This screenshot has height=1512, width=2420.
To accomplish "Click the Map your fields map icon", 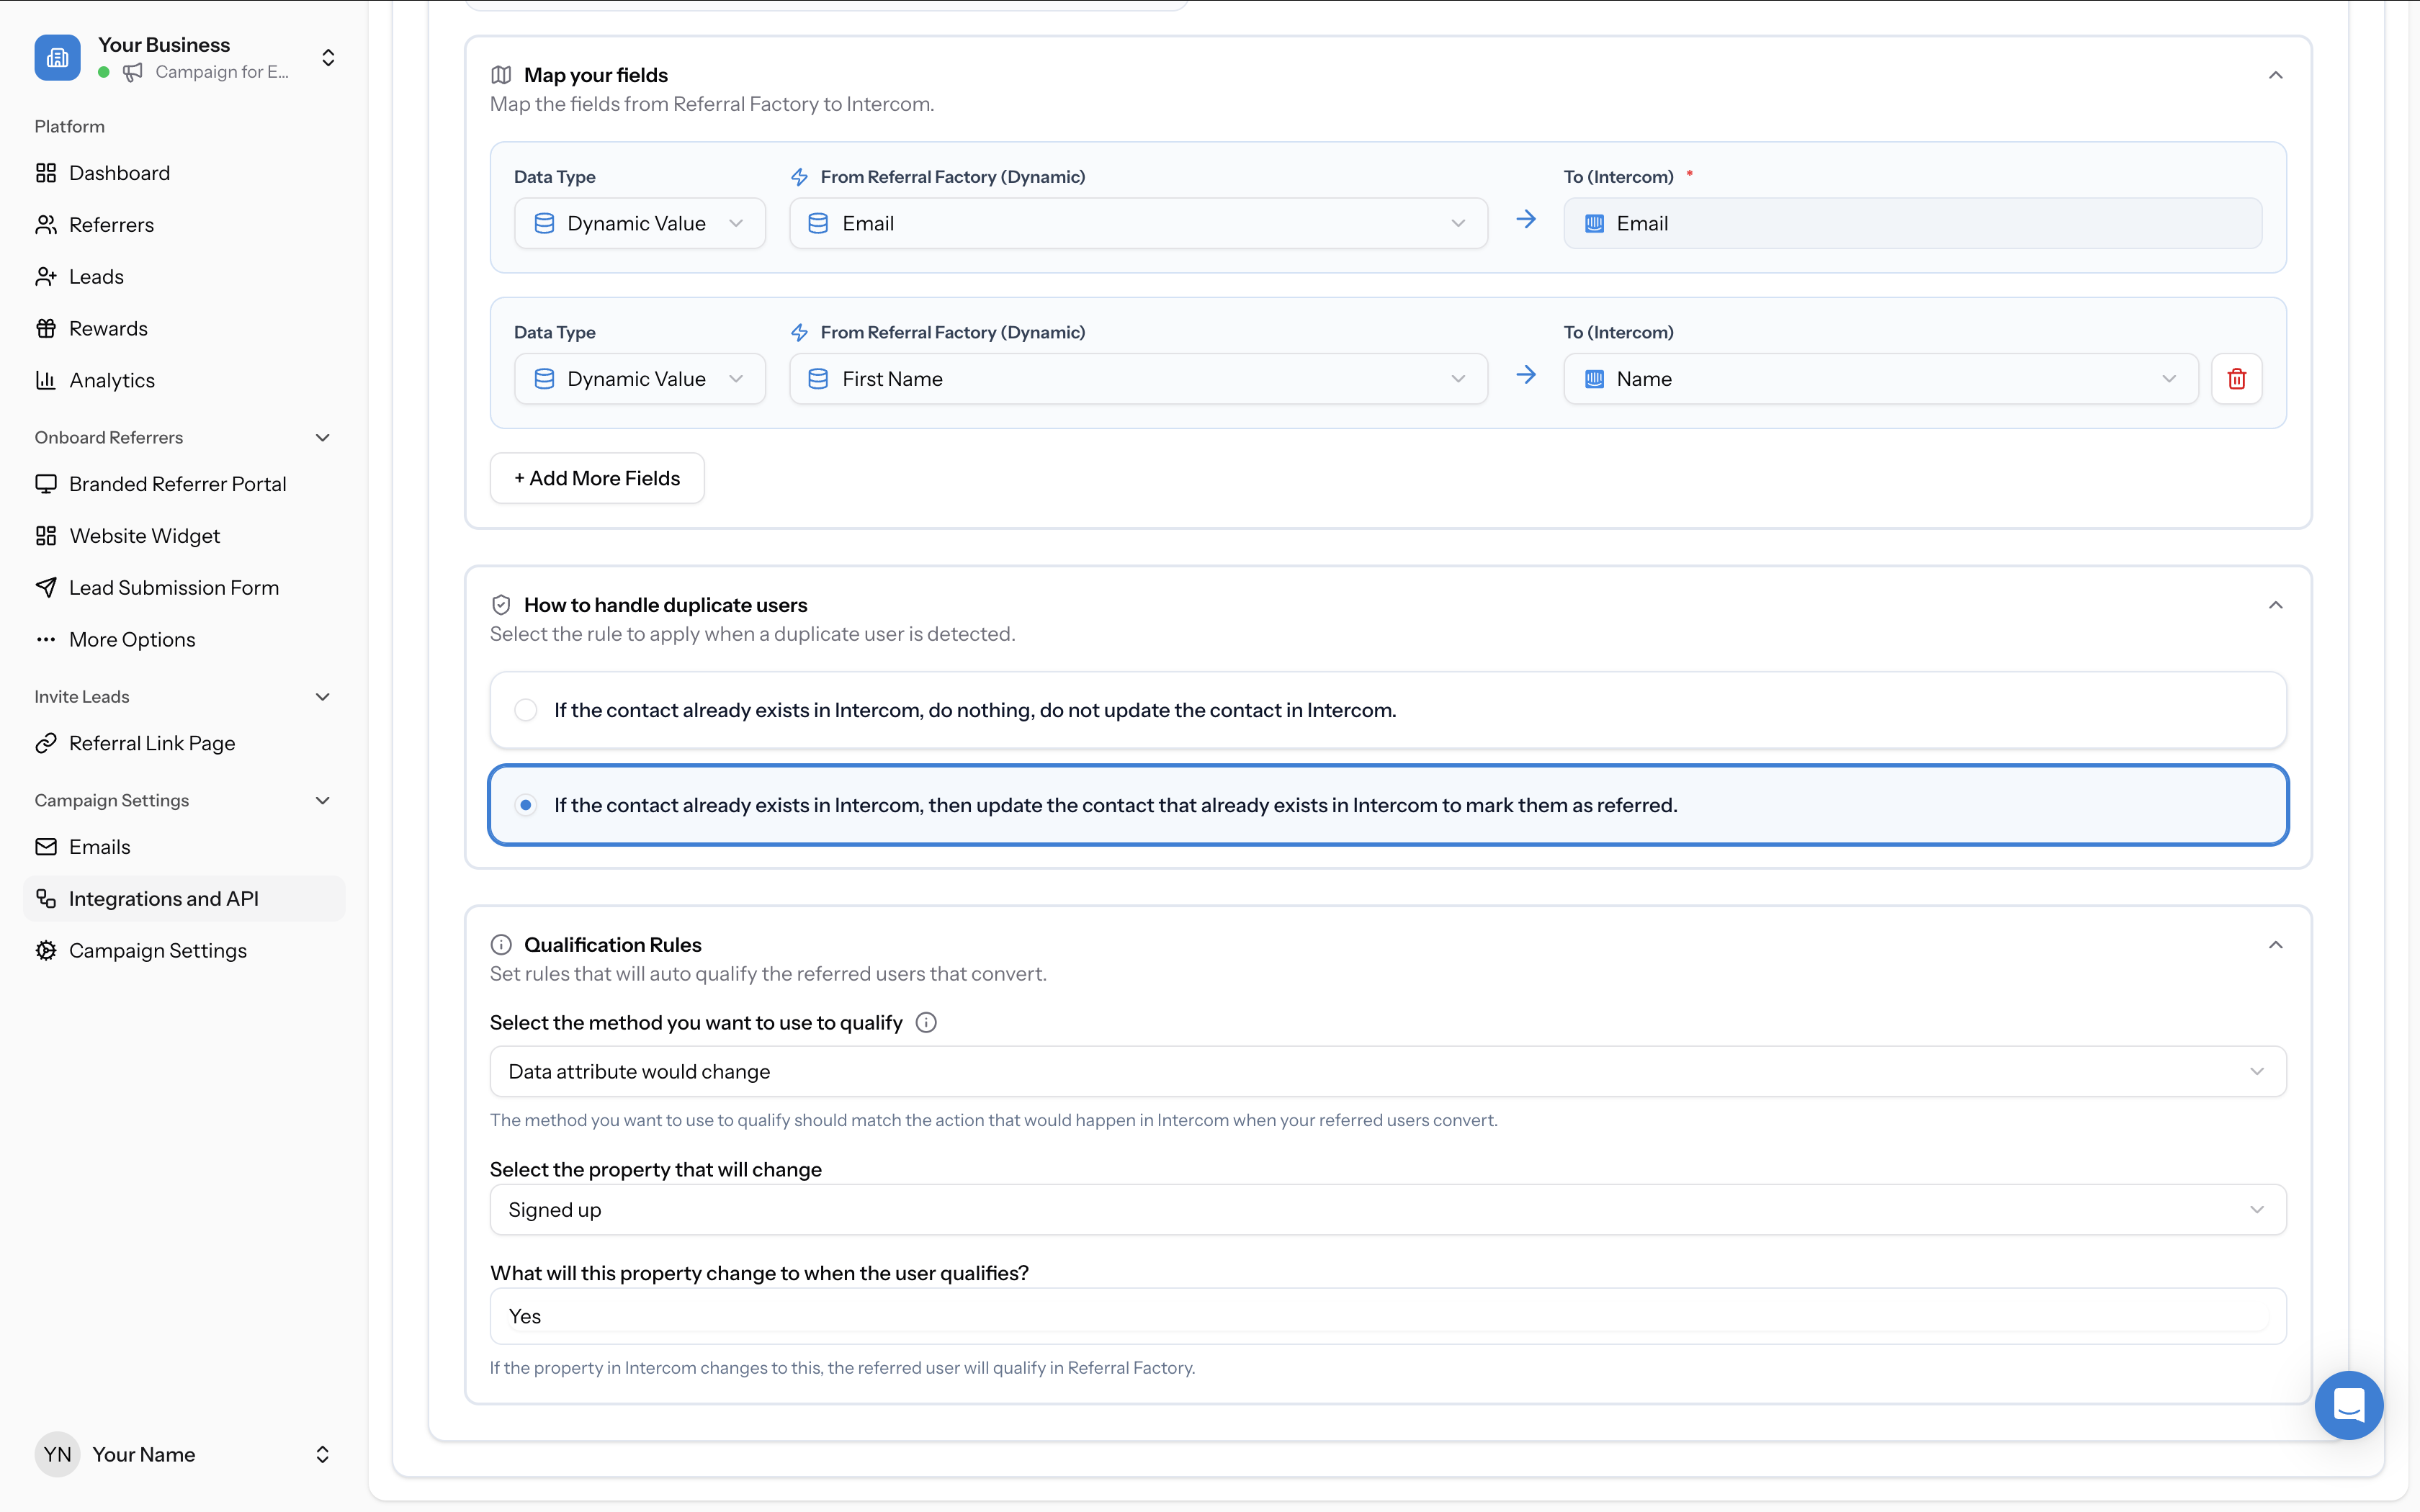I will [x=501, y=75].
